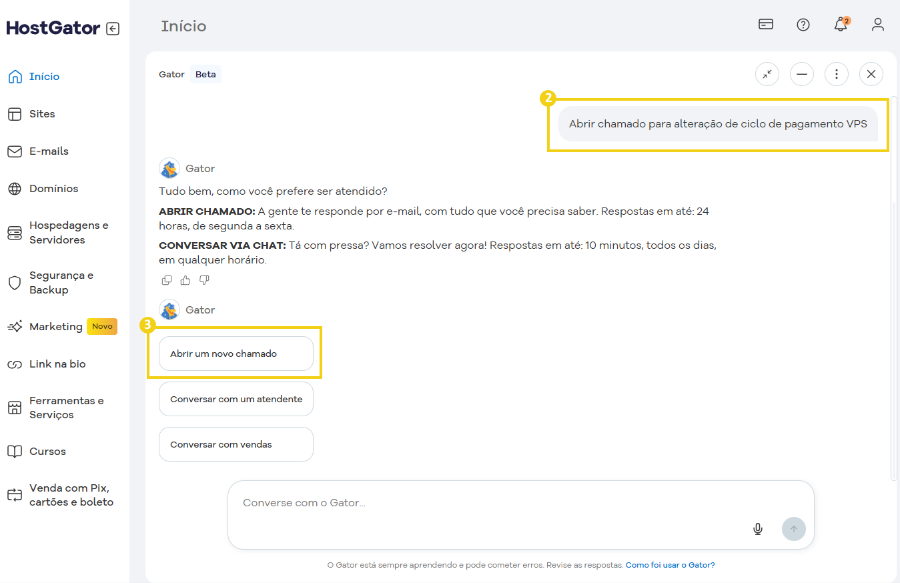Copy the Gator message with the copy icon
900x583 pixels.
coord(166,279)
